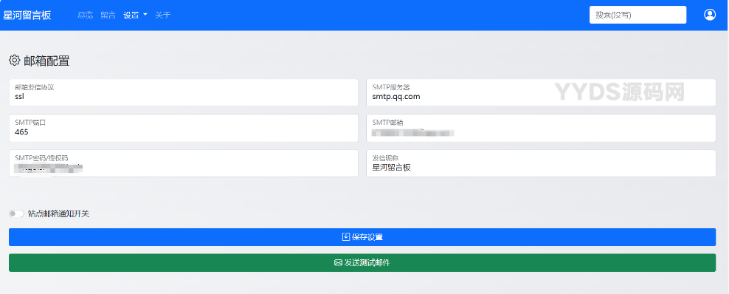This screenshot has height=294, width=729.
Task: Toggle the 站点邮箱通知开关 switch
Action: 16,213
